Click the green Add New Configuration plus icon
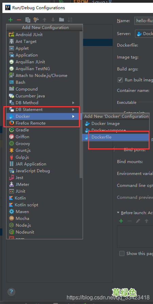Image resolution: width=153 pixels, height=304 pixels. pyautogui.click(x=11, y=20)
